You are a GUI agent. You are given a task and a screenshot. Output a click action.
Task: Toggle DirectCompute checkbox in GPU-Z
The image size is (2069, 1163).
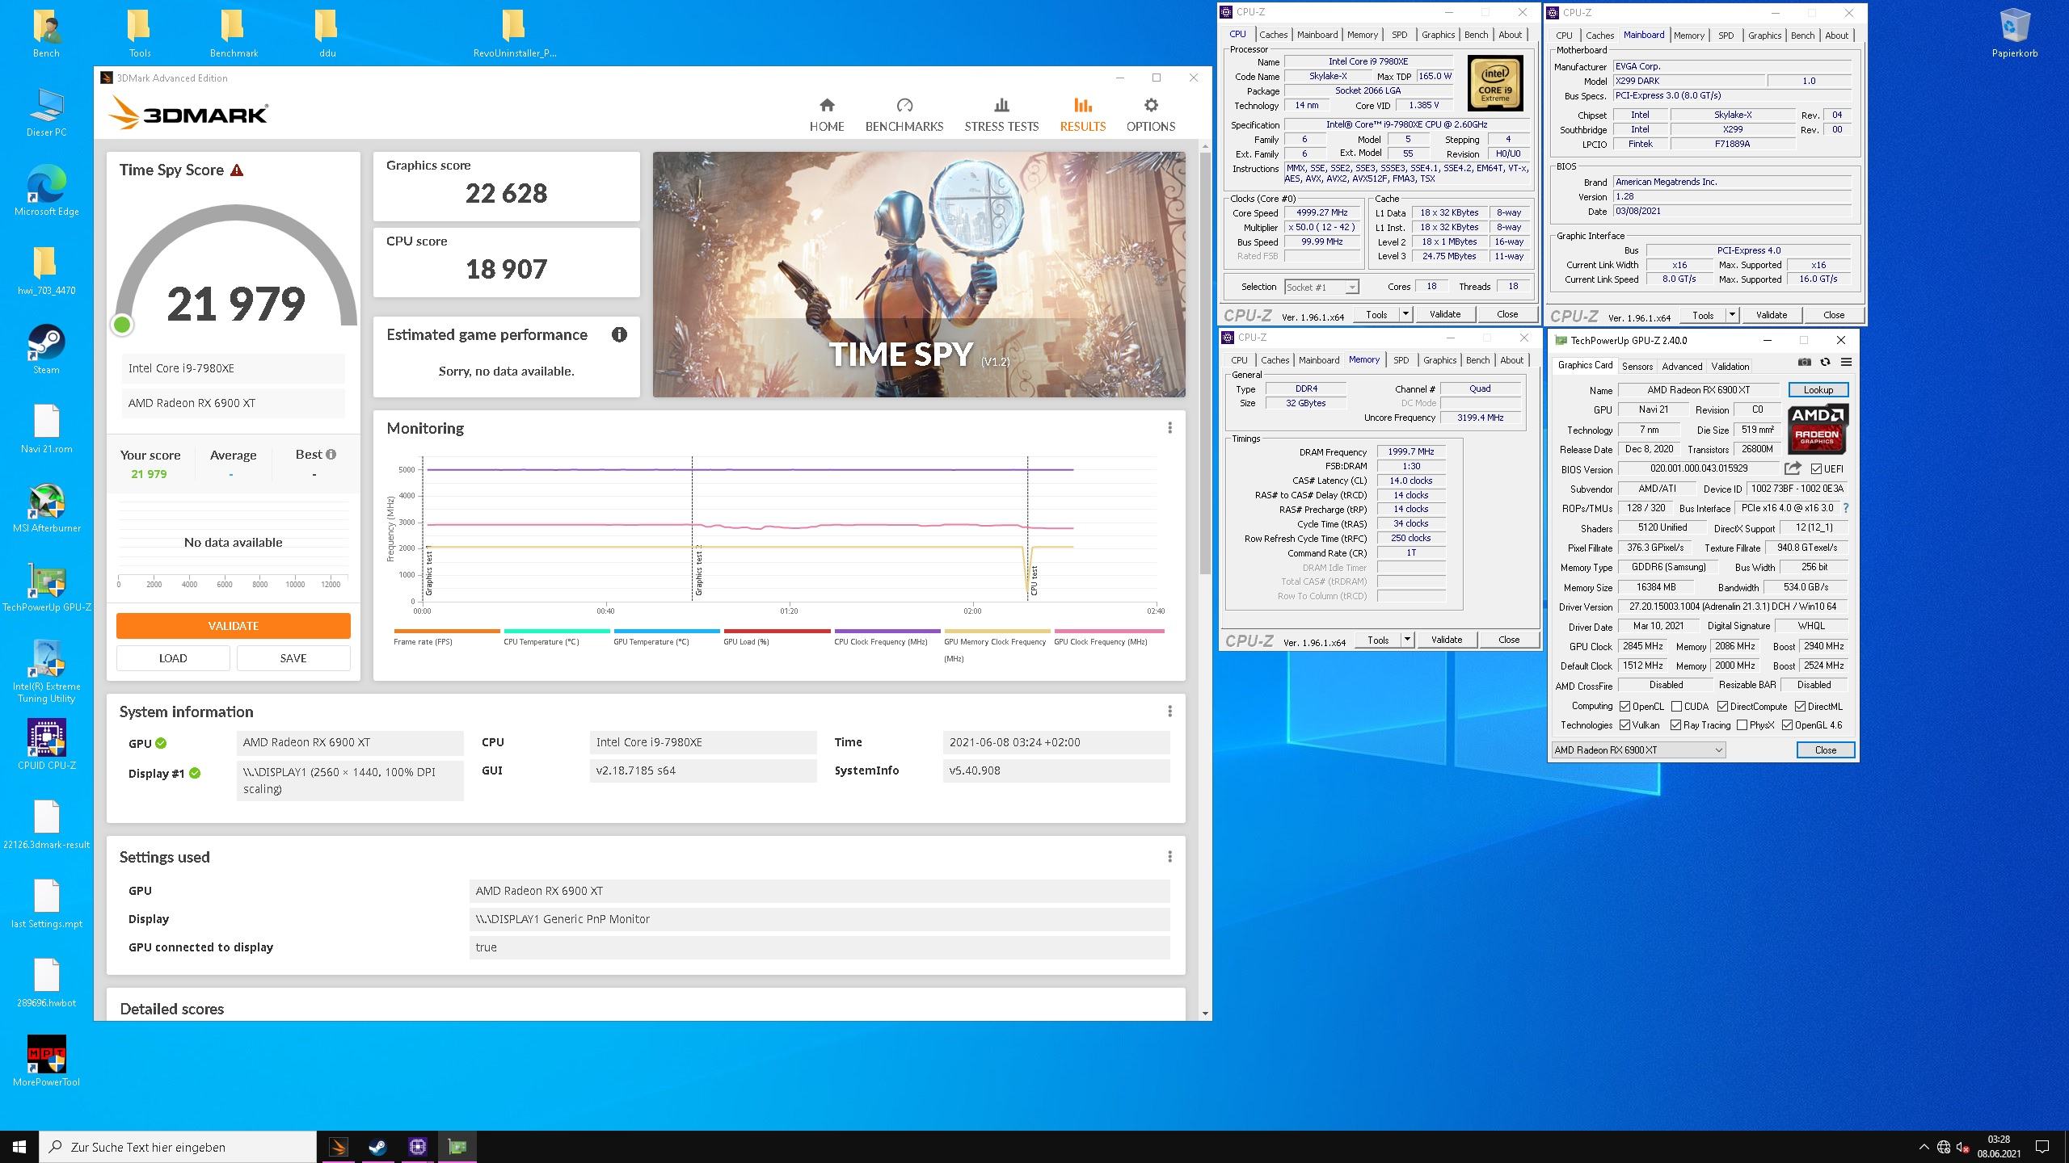coord(1722,706)
